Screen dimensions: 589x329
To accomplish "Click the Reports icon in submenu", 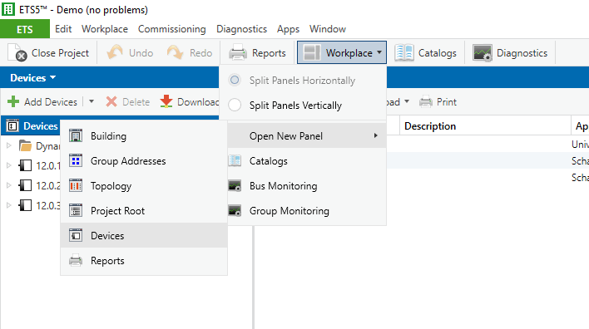I will coord(76,261).
